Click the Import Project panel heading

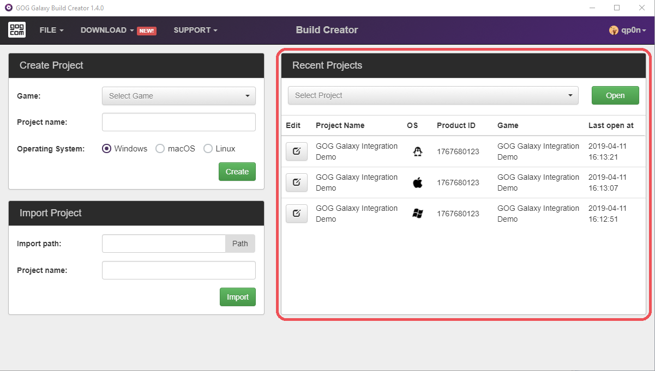point(51,213)
